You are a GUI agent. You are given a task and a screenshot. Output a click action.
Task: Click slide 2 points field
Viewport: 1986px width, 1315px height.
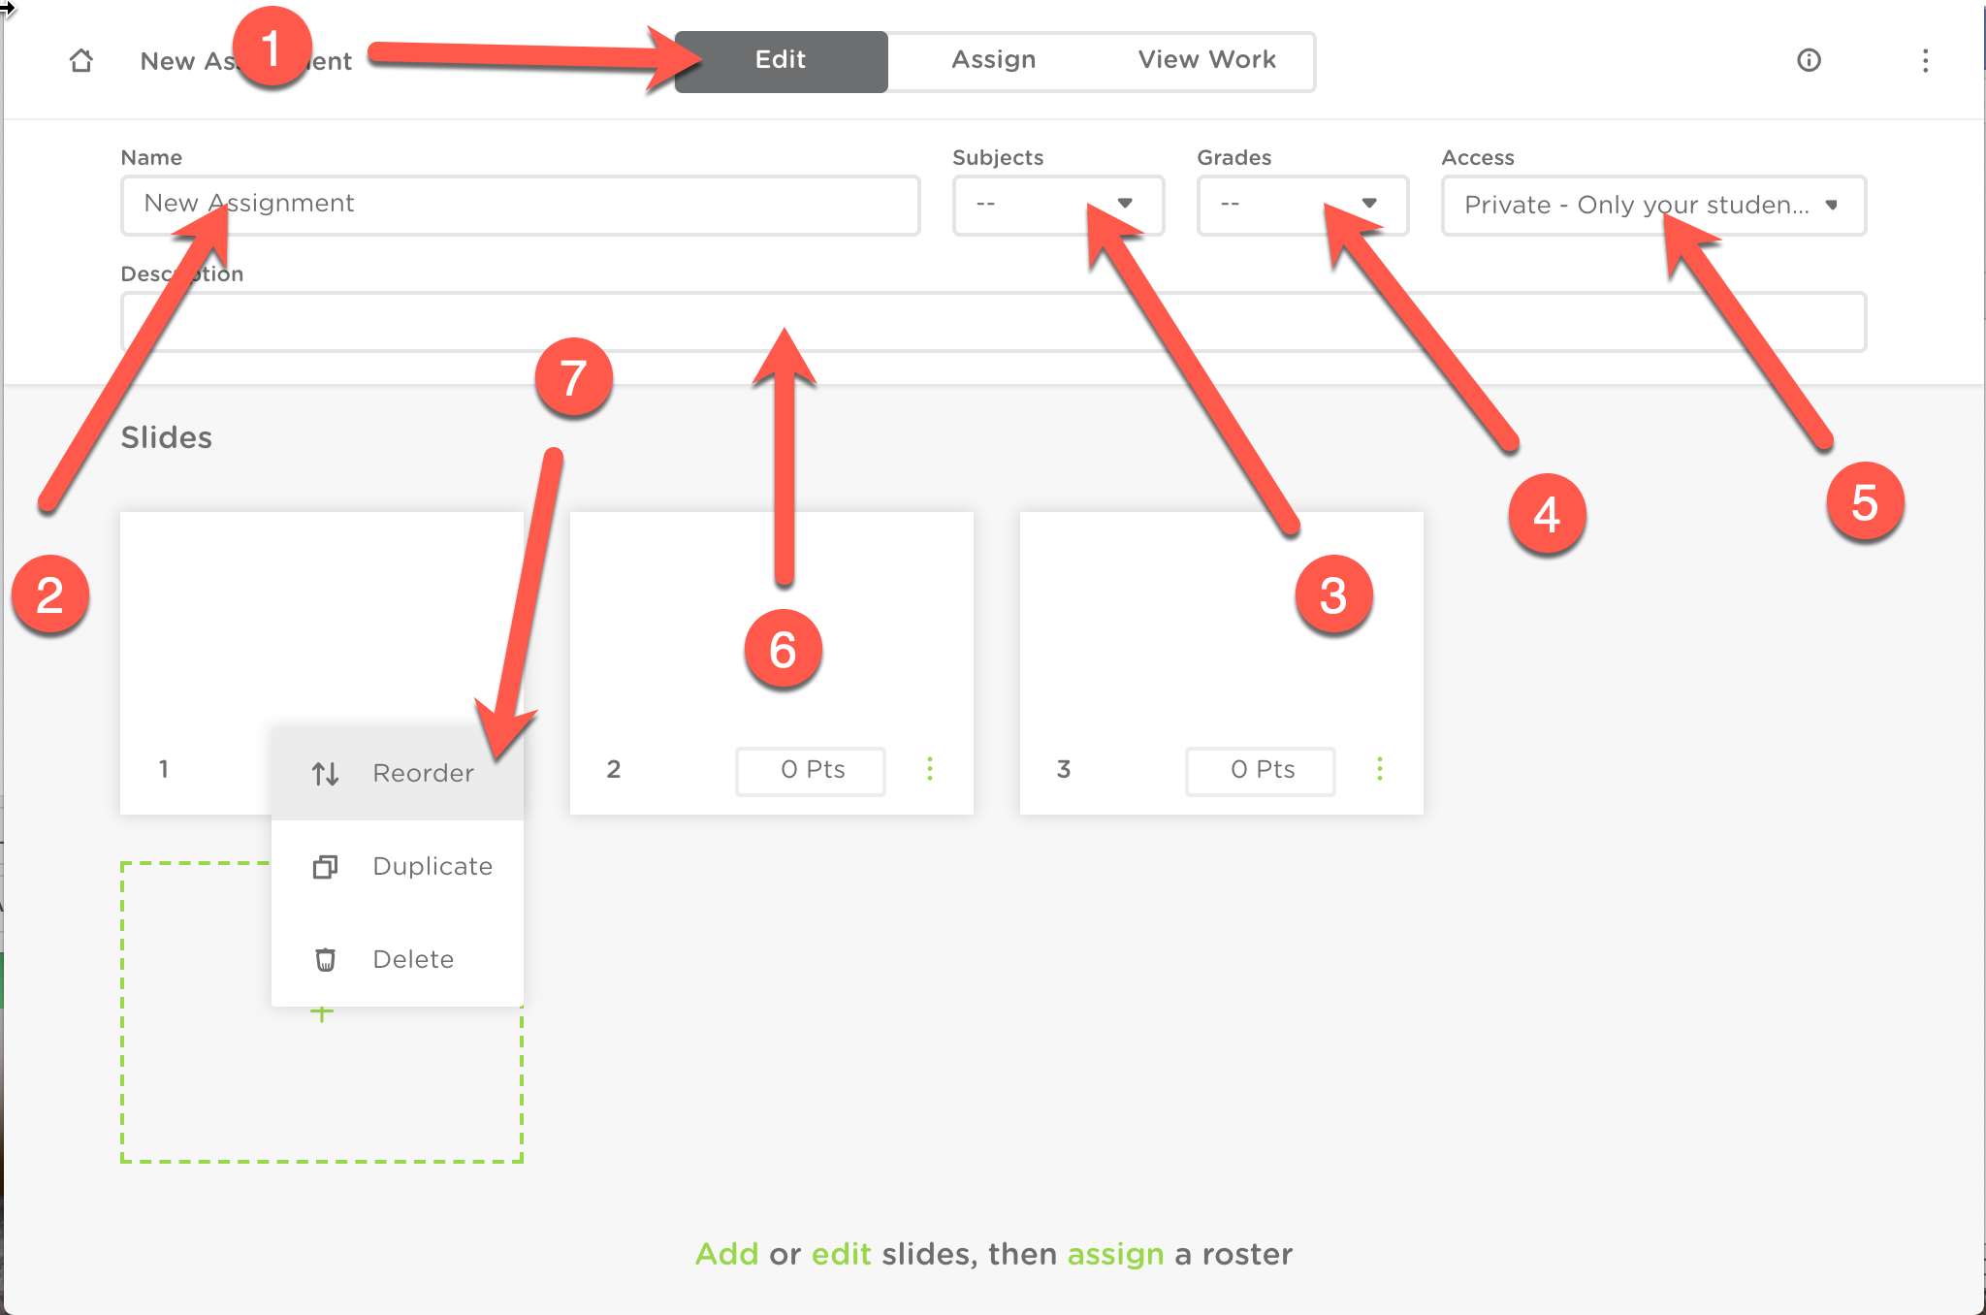click(811, 770)
